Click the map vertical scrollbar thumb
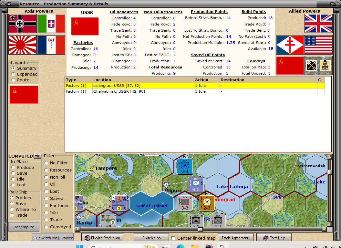Screen dimensions: 341x248 (330, 172)
